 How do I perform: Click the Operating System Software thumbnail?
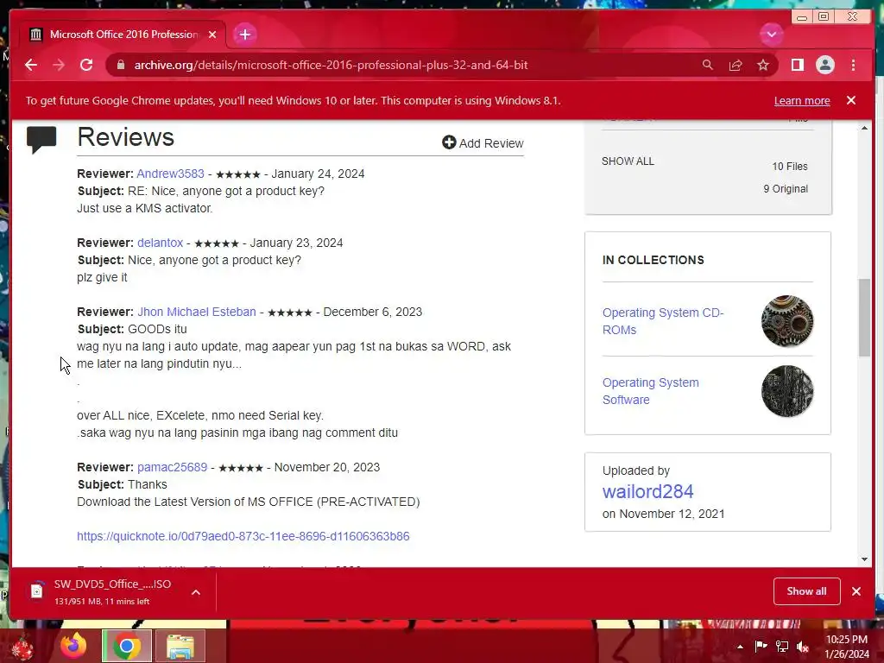click(x=787, y=391)
